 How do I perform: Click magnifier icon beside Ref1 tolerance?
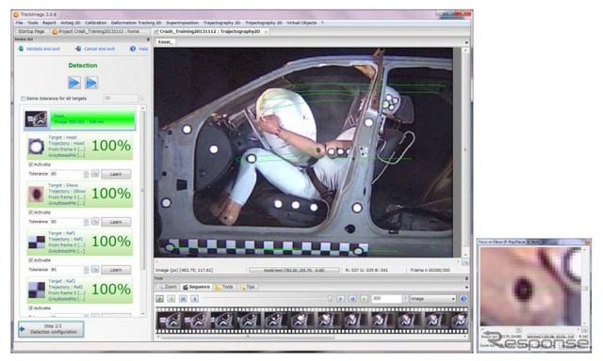(95, 270)
